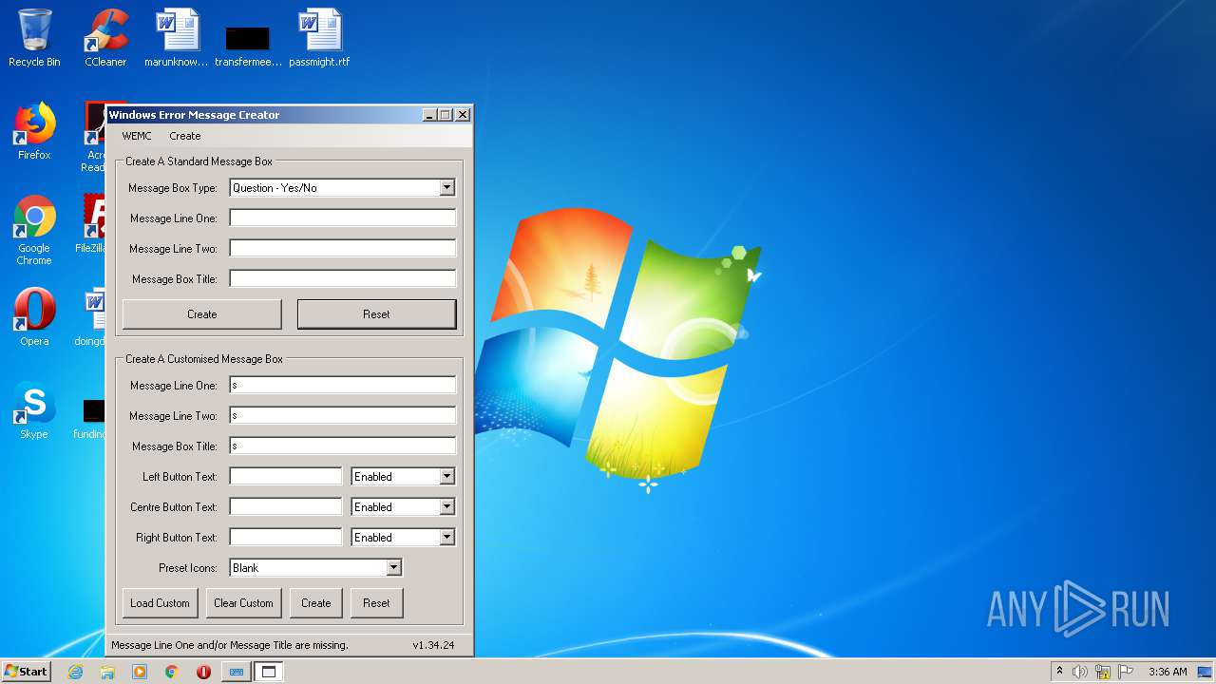Focus standard Message Line One field
The height and width of the screenshot is (684, 1216).
[x=343, y=218]
